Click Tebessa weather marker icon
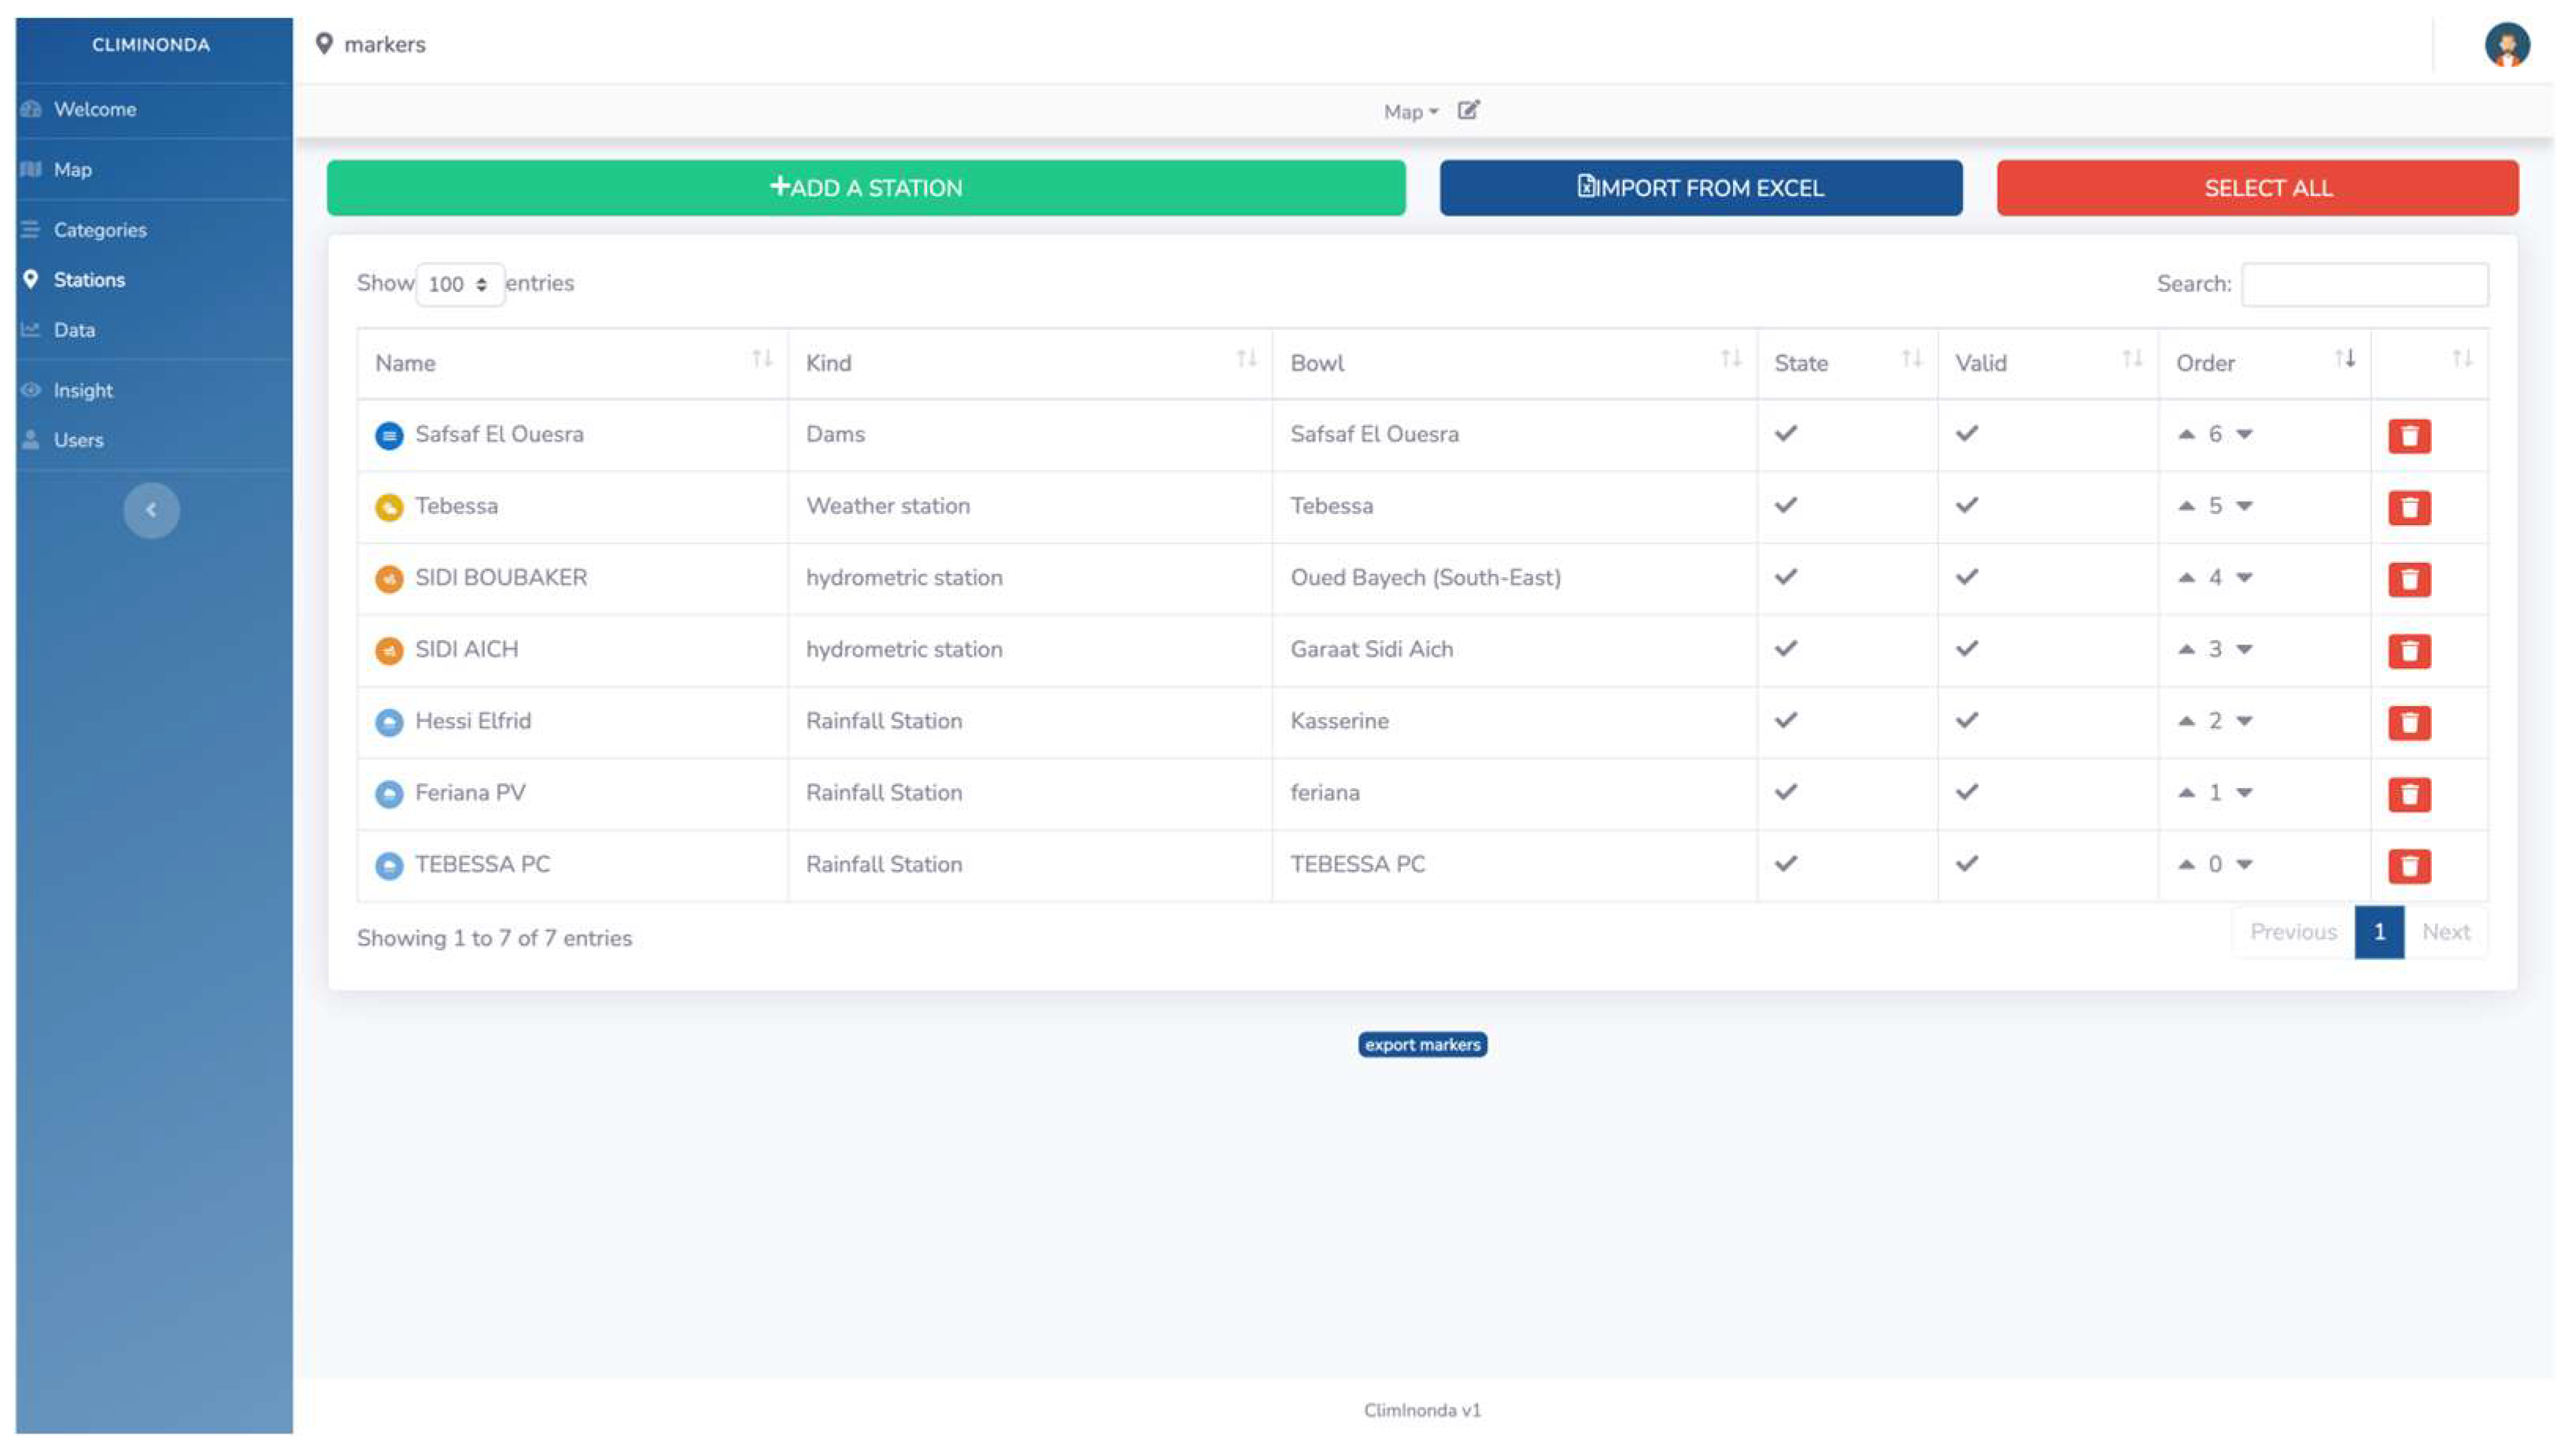 click(389, 507)
